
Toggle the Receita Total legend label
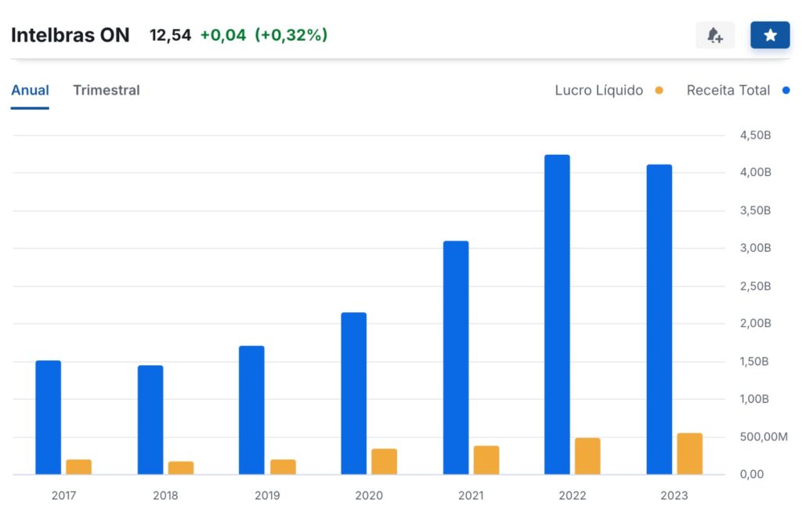[728, 90]
